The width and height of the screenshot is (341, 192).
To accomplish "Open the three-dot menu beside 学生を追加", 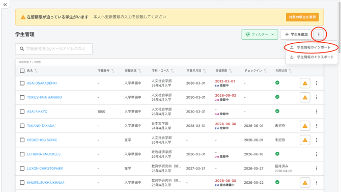I will [x=319, y=35].
